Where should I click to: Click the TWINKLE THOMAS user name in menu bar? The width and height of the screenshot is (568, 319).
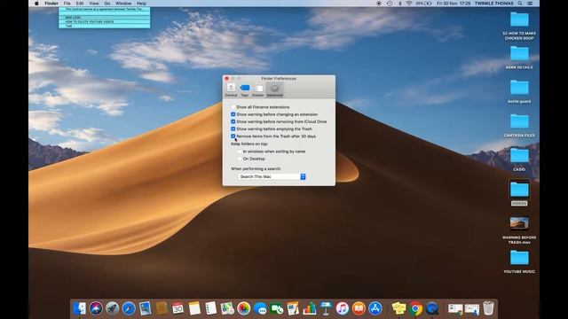(x=493, y=4)
